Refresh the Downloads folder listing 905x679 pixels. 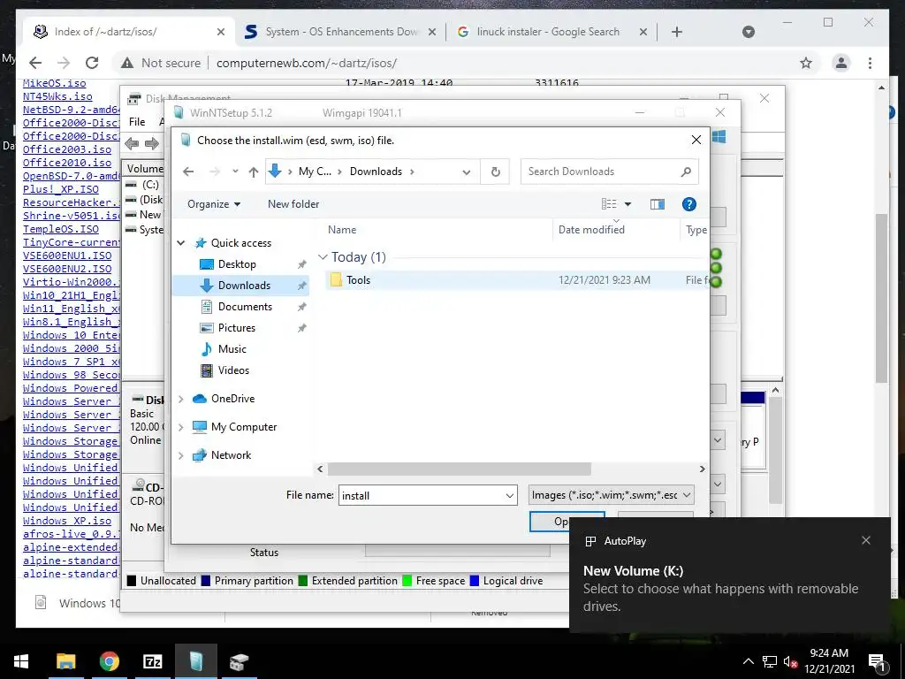(495, 172)
